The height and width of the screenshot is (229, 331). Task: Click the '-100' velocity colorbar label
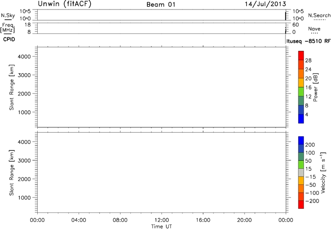(x=312, y=193)
